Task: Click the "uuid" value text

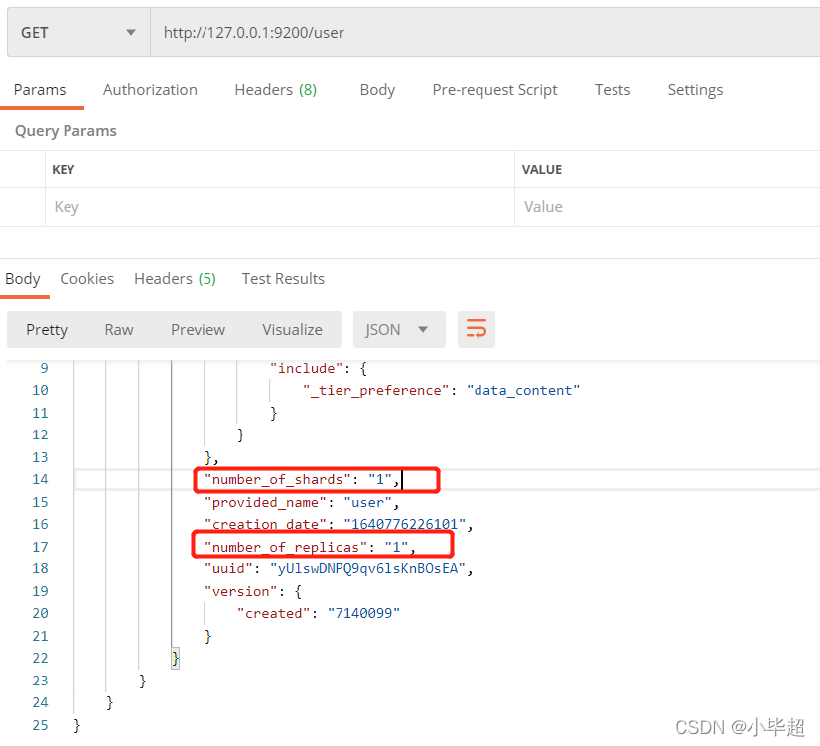Action: click(x=367, y=568)
